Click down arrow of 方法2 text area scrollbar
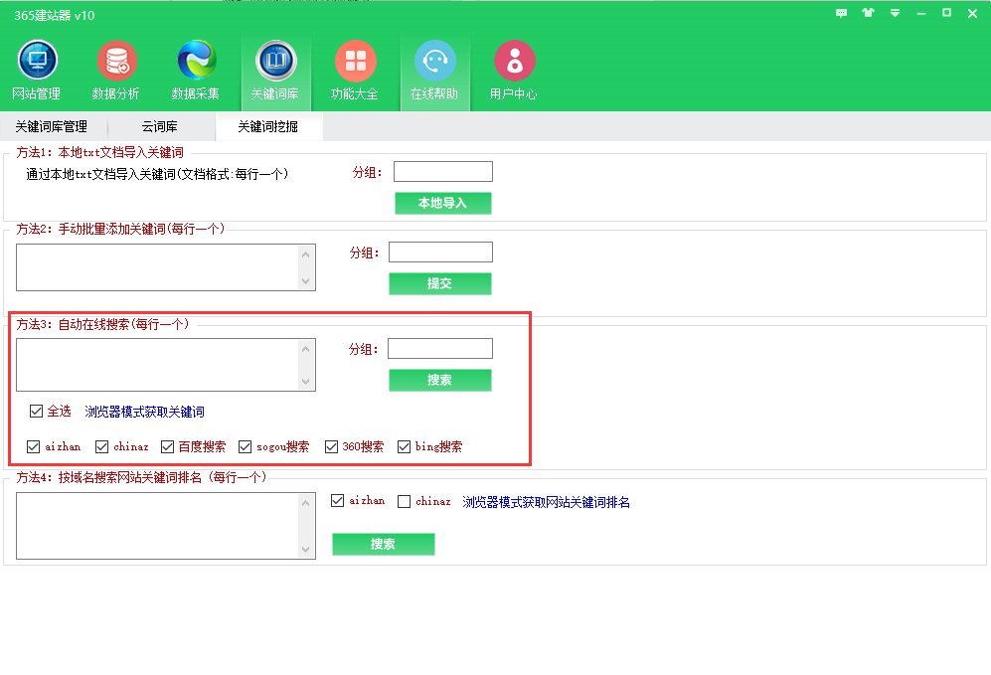Viewport: 991px width, 675px height. tap(306, 281)
